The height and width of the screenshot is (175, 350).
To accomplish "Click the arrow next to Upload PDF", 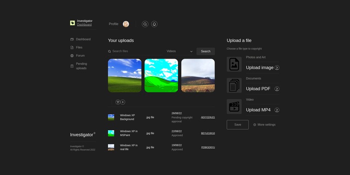I will click(x=277, y=89).
